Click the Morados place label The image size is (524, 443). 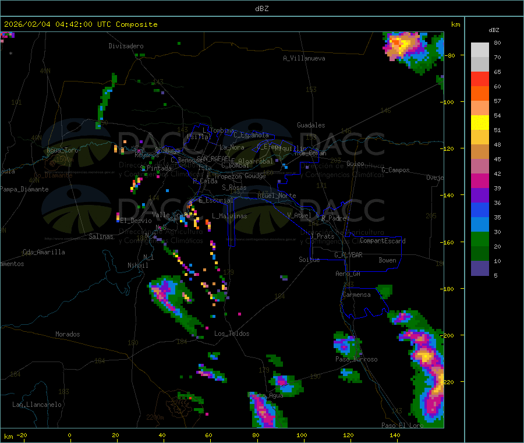tap(68, 334)
